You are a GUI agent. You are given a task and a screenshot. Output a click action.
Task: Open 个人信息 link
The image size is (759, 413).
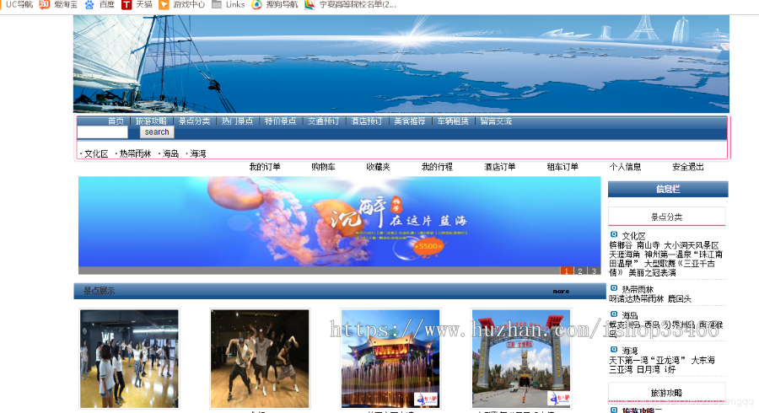tap(625, 167)
